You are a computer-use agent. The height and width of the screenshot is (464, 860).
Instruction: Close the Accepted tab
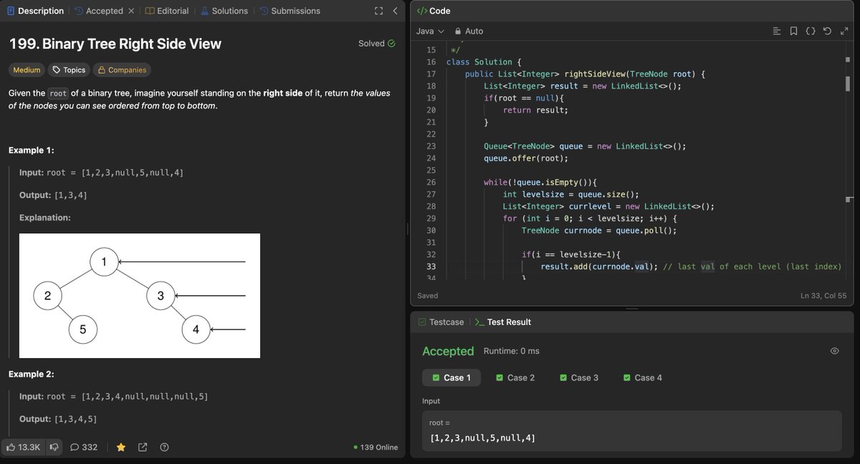point(130,11)
